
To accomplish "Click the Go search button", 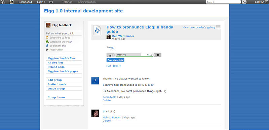I will (x=244, y=2).
